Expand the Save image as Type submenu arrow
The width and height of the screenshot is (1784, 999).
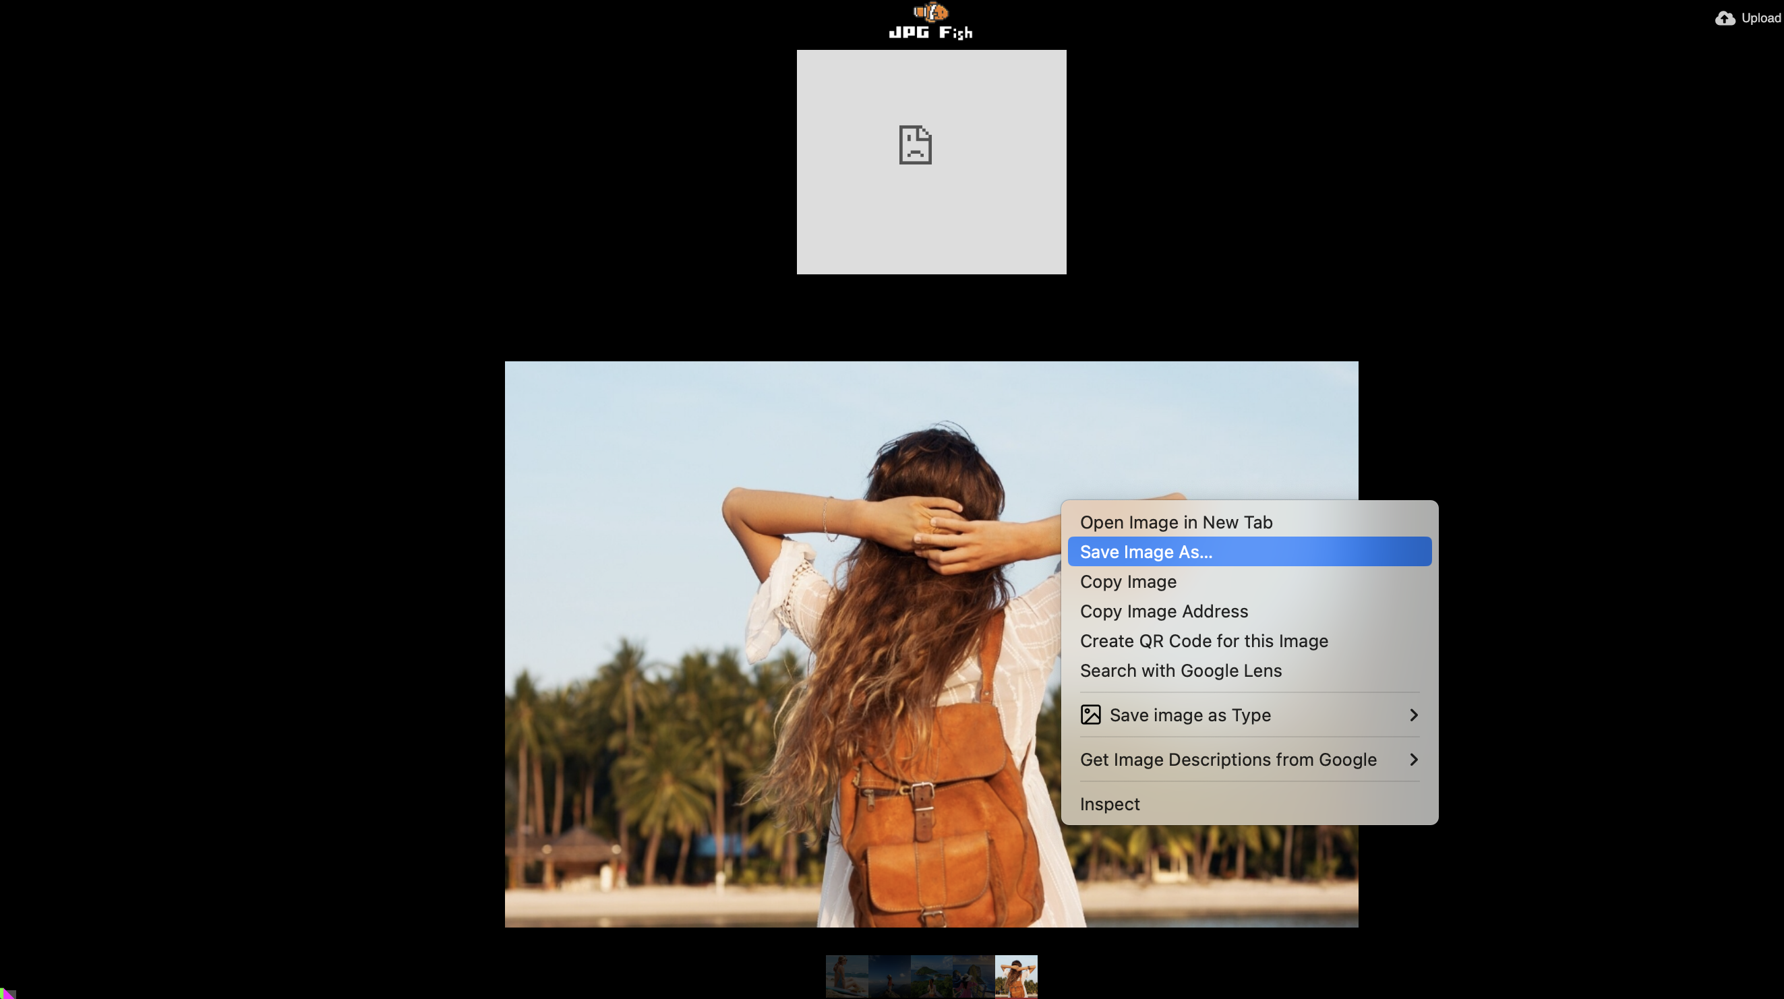(x=1413, y=715)
